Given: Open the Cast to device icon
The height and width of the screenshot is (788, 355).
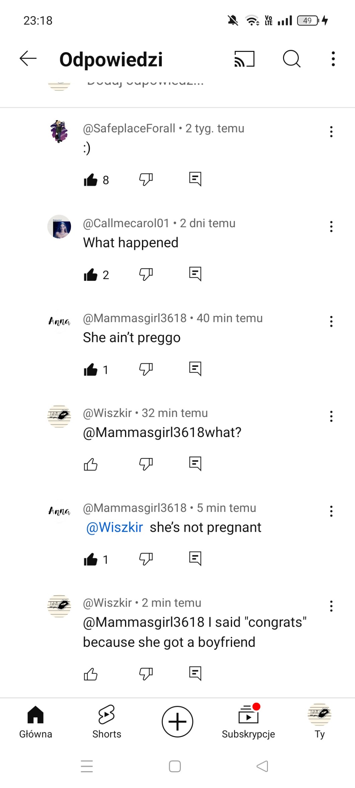Looking at the screenshot, I should click(244, 59).
